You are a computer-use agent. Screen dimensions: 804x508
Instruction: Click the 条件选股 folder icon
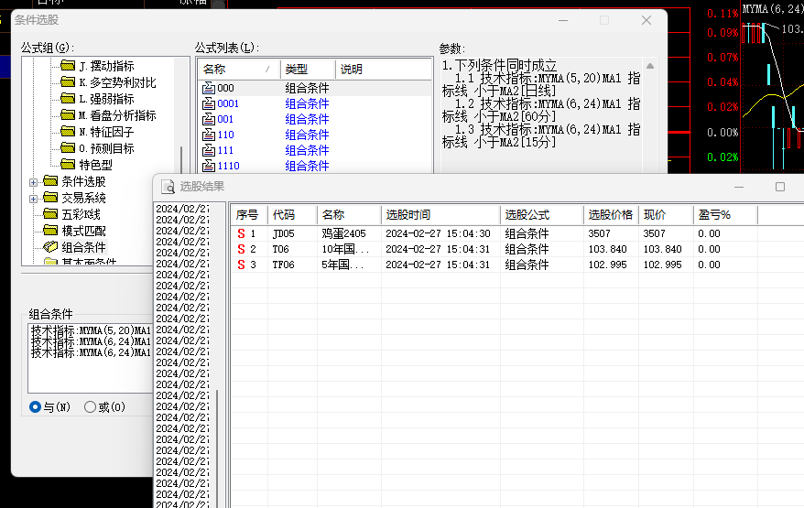click(50, 181)
